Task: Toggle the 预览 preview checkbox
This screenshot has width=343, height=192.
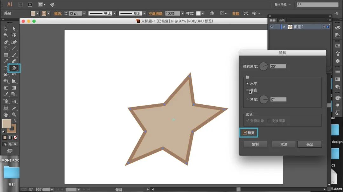Action: (245, 133)
